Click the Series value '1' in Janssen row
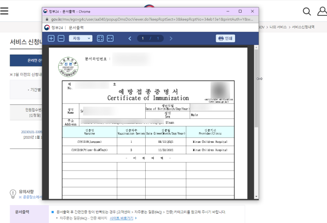Image resolution: width=327 pixels, height=223 pixels. click(131, 142)
